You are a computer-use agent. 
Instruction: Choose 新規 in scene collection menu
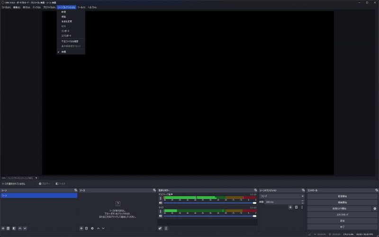(71, 12)
